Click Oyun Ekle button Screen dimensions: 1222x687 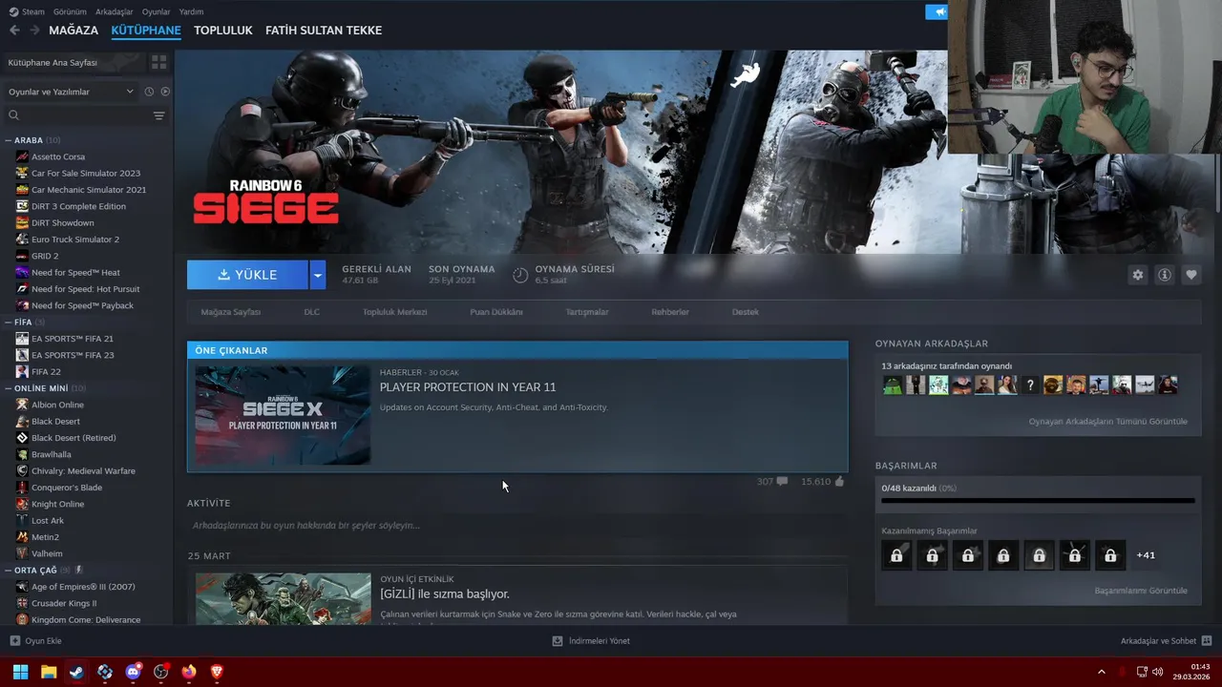35,641
